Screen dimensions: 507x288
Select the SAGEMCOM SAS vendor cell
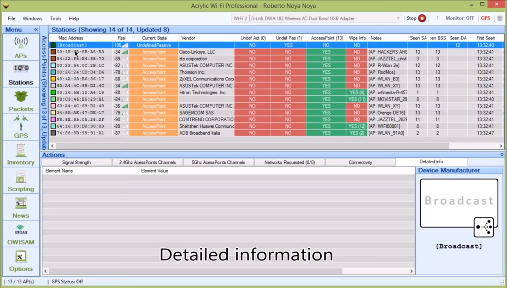pos(206,113)
